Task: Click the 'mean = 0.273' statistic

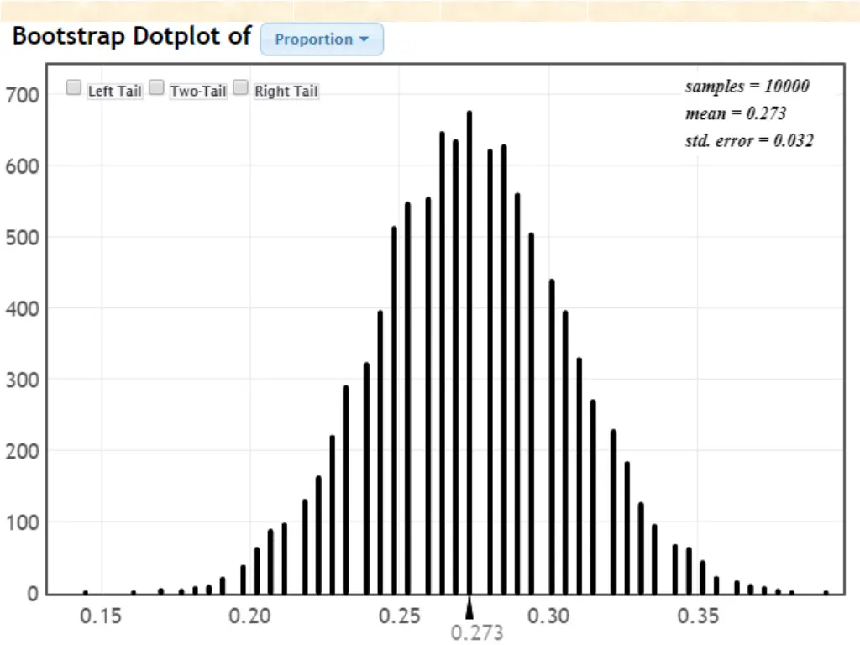Action: tap(736, 113)
